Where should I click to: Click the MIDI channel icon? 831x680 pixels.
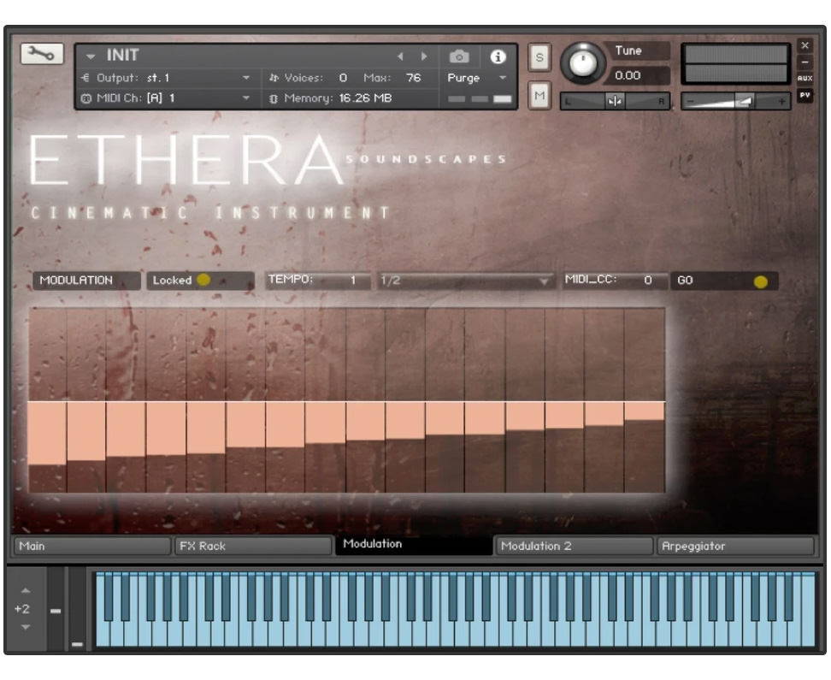85,98
